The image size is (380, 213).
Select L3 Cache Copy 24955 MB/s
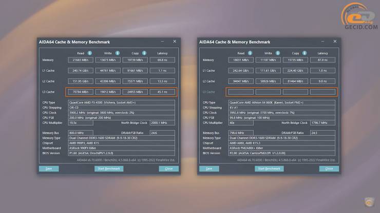tap(135, 92)
